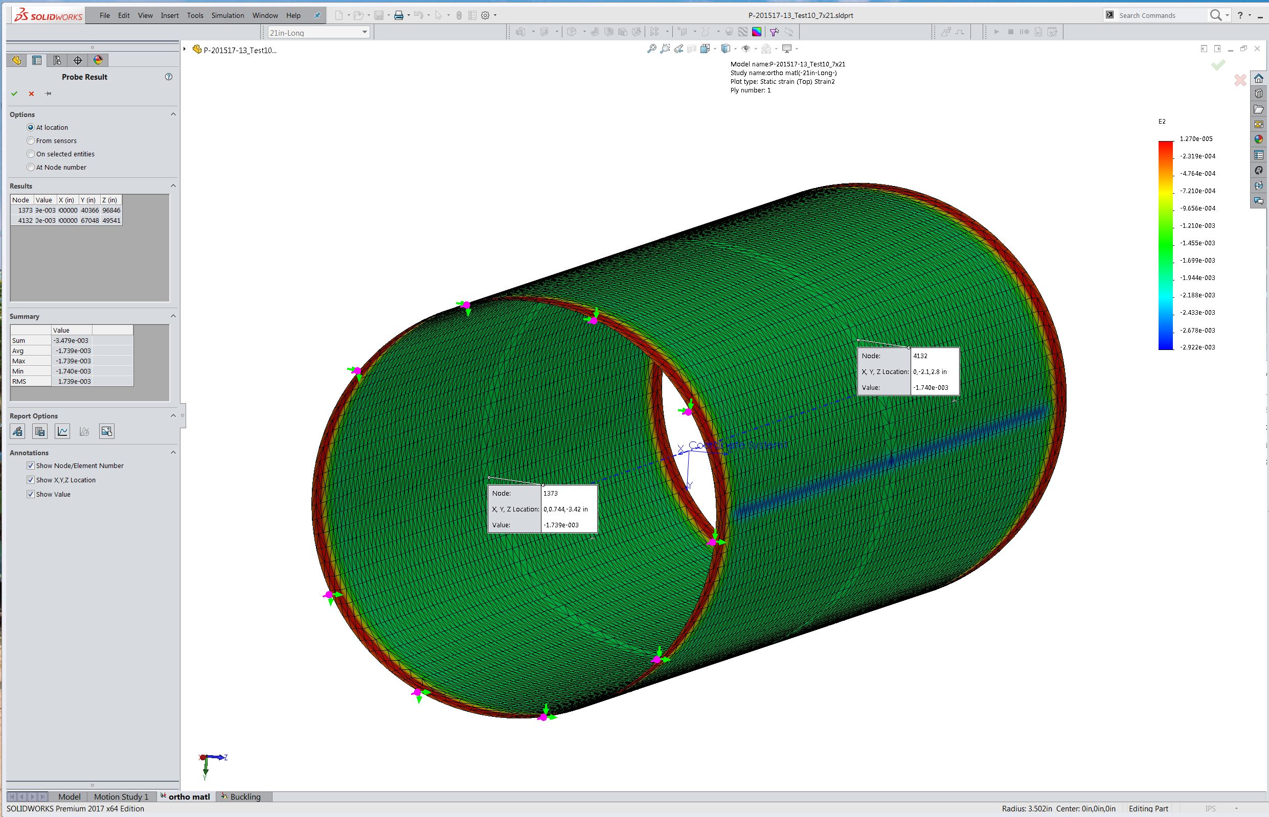Open the Simulation menu
The height and width of the screenshot is (817, 1269).
click(228, 15)
